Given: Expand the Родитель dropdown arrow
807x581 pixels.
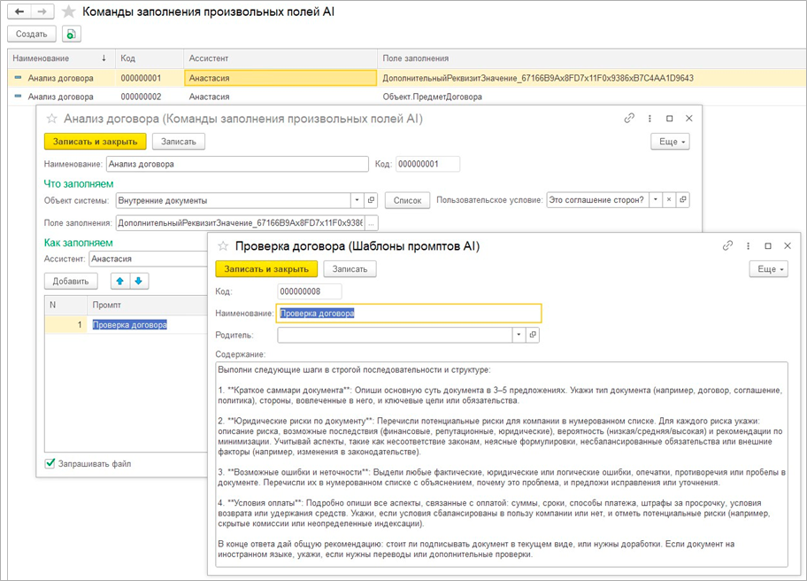Looking at the screenshot, I should (519, 335).
